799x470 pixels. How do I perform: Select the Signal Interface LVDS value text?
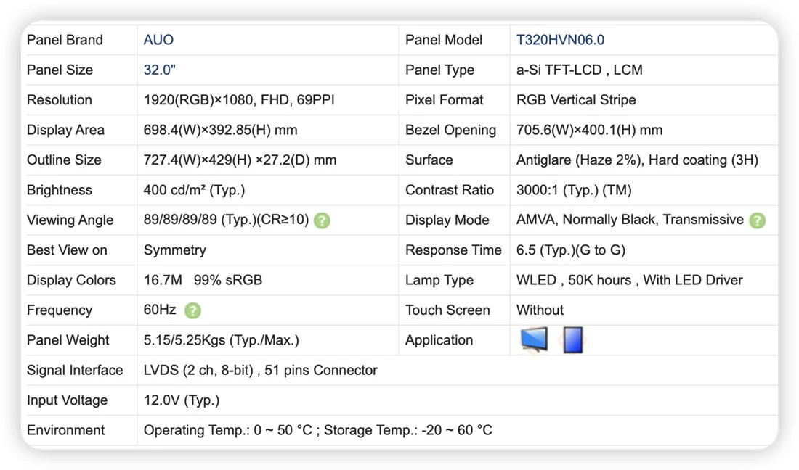[x=260, y=371]
